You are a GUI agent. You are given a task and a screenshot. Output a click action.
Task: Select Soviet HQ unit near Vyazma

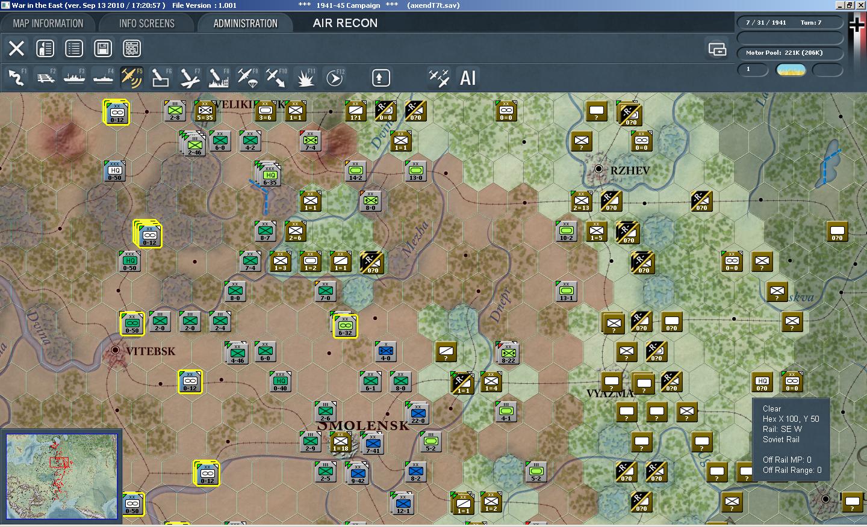(x=762, y=381)
